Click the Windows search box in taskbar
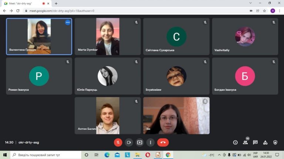The height and width of the screenshot is (159, 284). tap(45, 155)
